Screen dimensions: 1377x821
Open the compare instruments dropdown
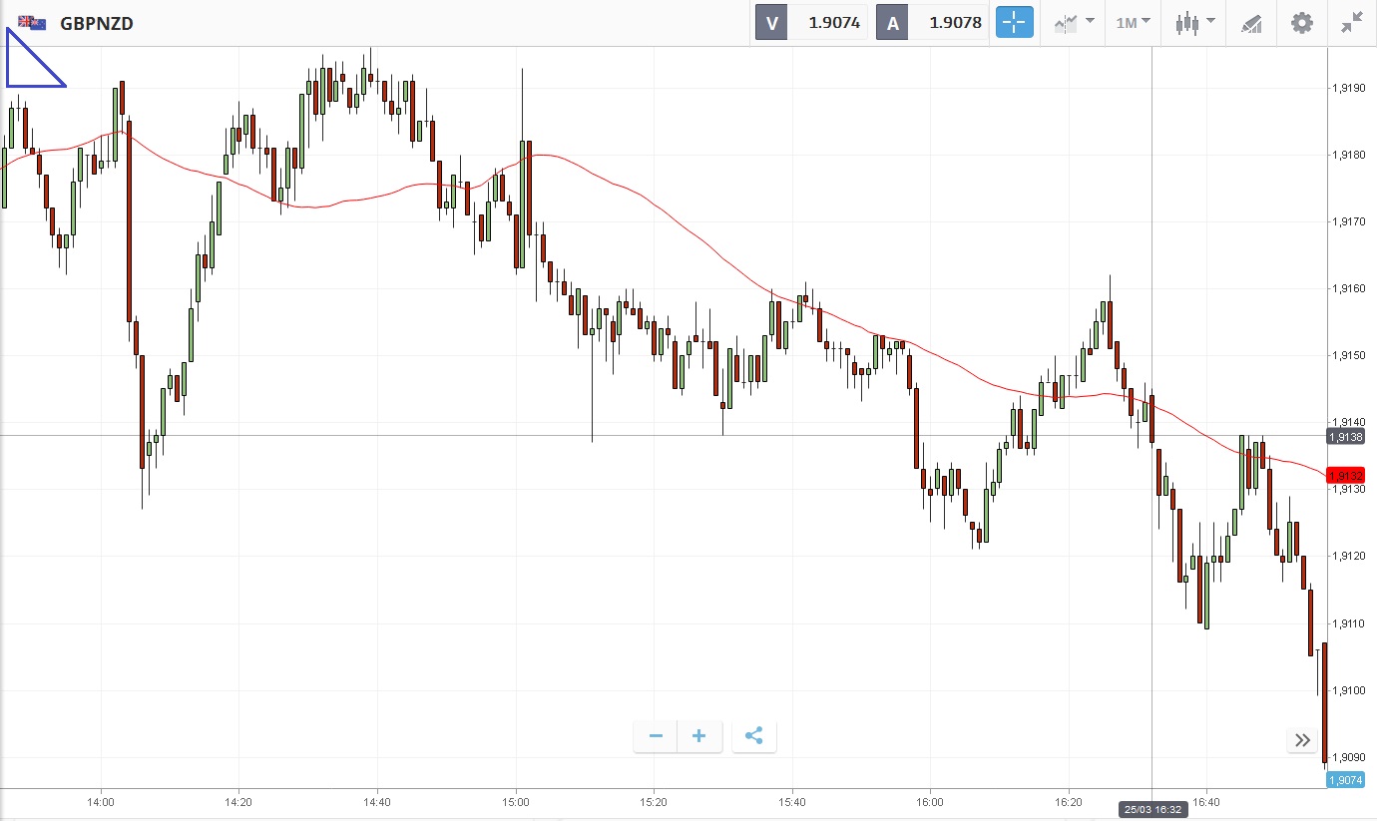tap(1075, 22)
